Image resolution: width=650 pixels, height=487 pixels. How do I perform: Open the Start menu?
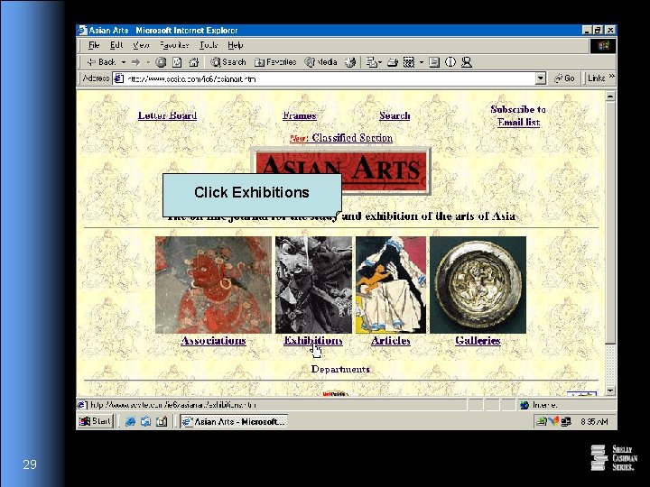point(96,421)
